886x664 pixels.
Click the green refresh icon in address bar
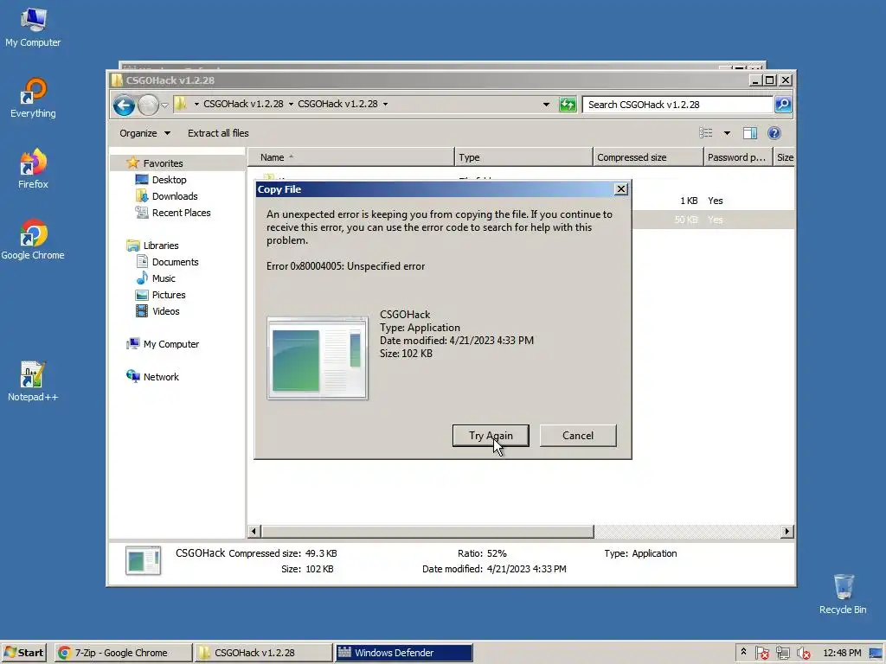pyautogui.click(x=568, y=105)
